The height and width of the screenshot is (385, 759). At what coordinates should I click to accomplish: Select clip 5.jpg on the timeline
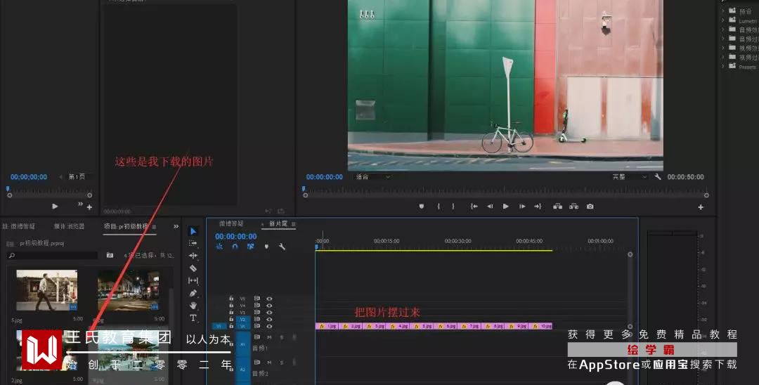422,327
